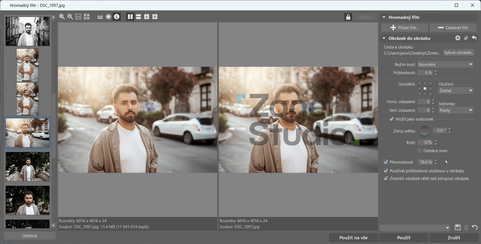The image size is (481, 244).
Task: Open the Režim krytí dropdown
Action: tap(445, 65)
